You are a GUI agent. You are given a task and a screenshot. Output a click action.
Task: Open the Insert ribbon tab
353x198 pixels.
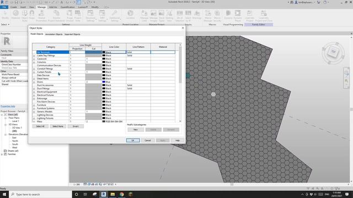(x=23, y=7)
